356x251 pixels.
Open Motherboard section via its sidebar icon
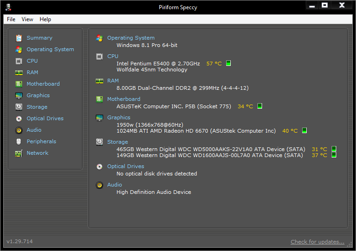click(19, 84)
